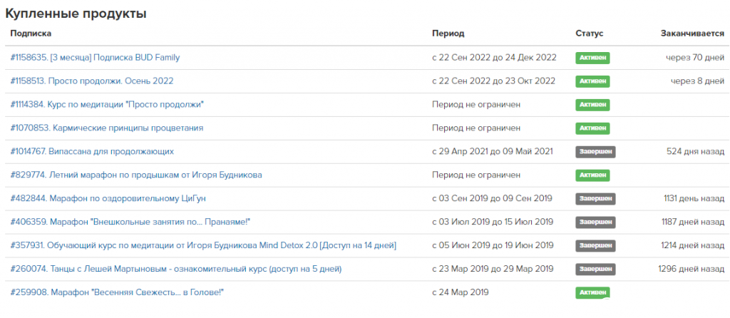730x318 pixels.
Task: Open #260074 Танцы с Лешей Мартыновым
Action: 176,269
